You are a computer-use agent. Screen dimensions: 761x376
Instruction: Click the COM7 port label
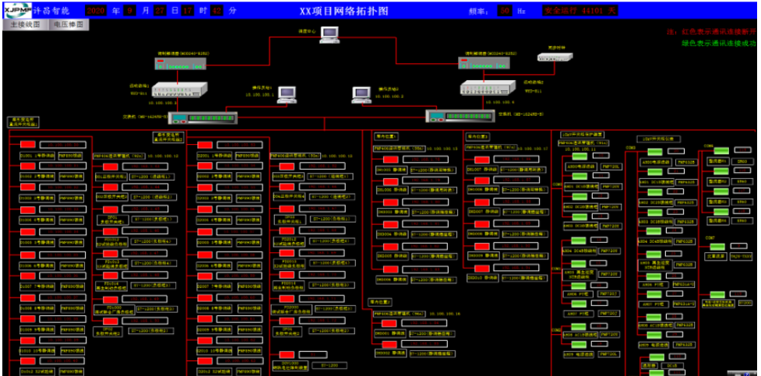[710, 237]
